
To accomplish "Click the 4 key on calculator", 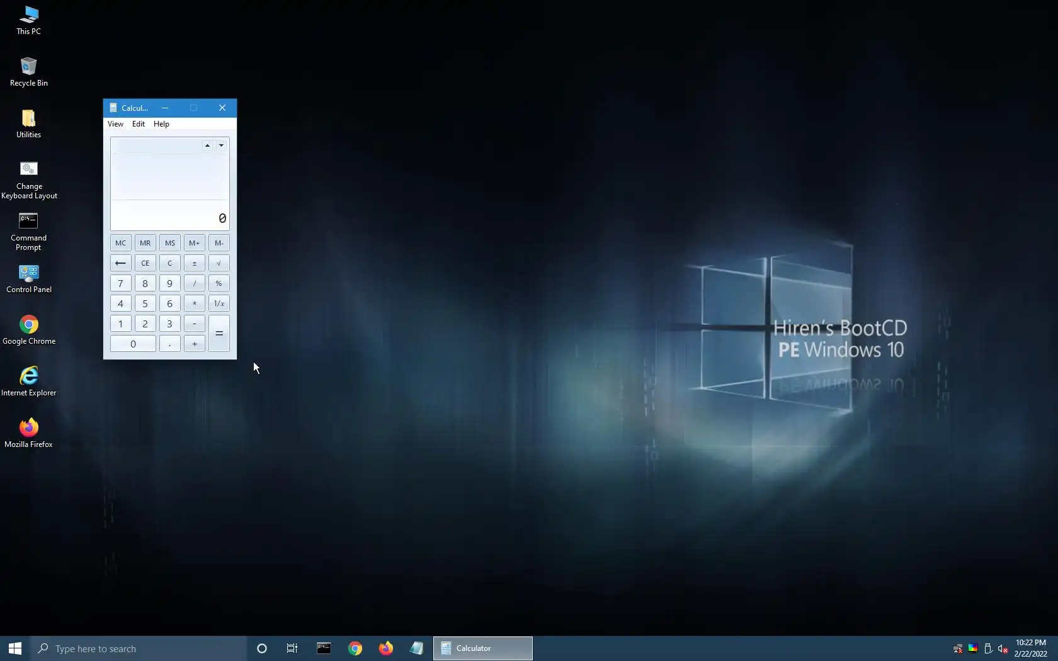I will pyautogui.click(x=120, y=303).
